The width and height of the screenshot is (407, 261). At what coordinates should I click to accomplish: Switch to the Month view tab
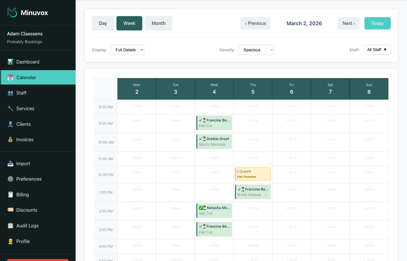pos(158,23)
